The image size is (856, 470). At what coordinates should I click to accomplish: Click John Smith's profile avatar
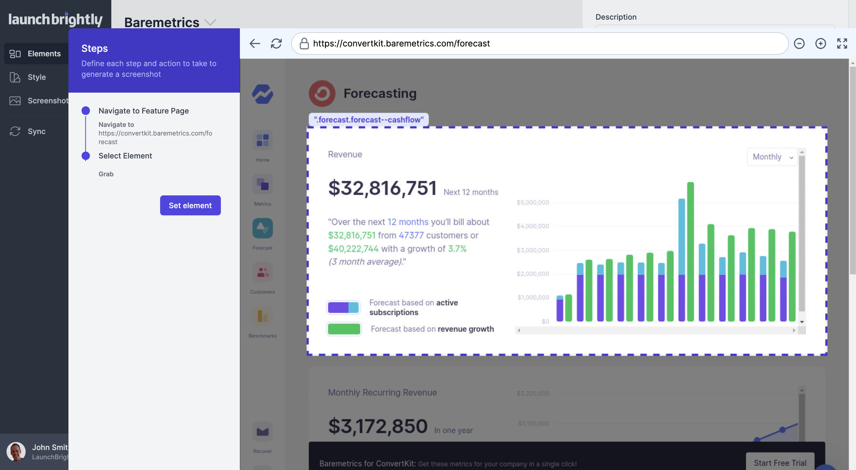point(16,452)
